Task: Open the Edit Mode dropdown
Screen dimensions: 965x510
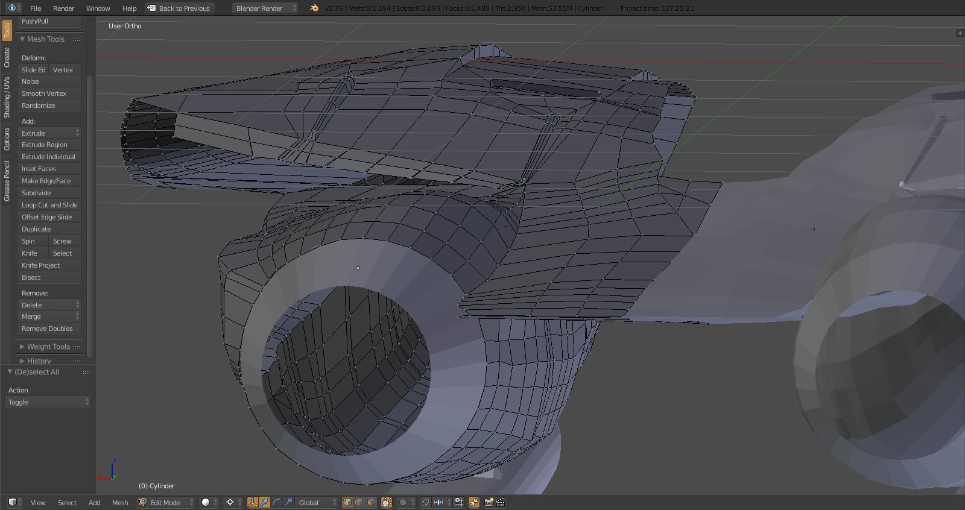Action: 166,502
